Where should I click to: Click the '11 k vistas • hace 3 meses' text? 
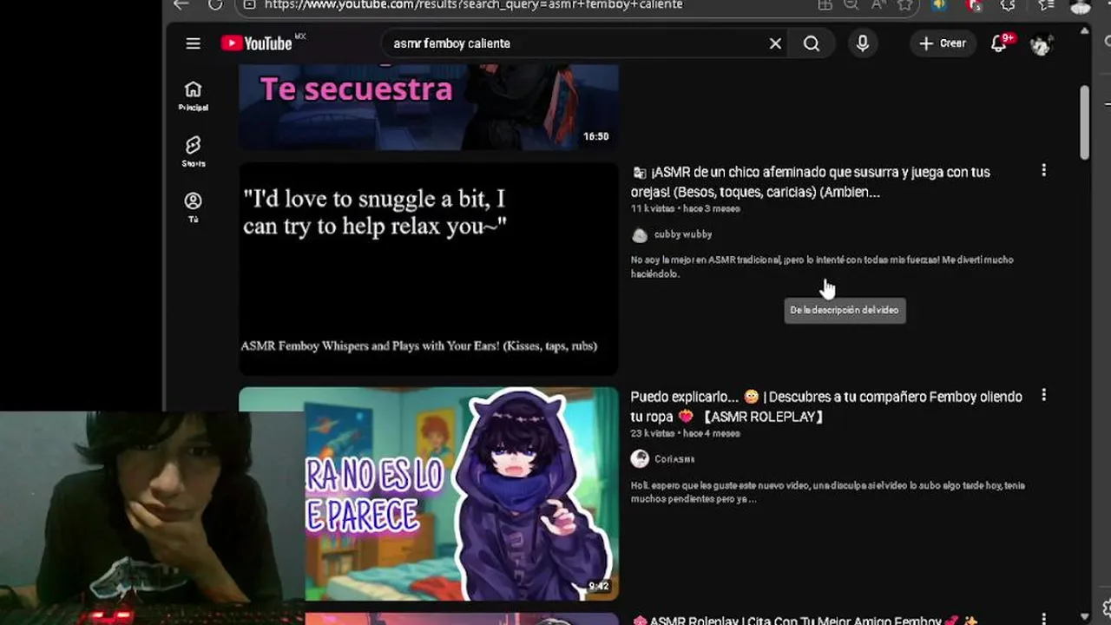click(x=686, y=209)
